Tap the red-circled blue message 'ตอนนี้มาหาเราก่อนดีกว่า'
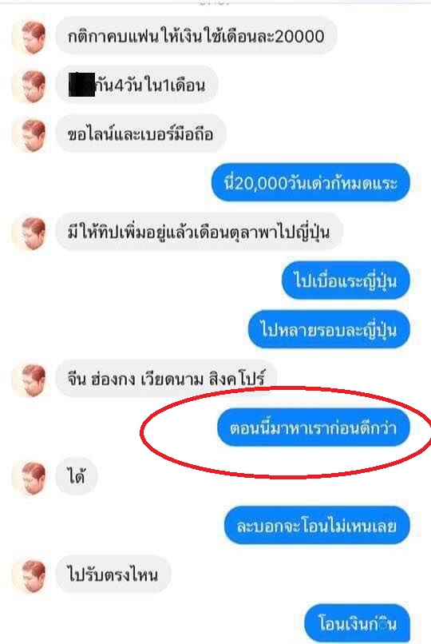Screen dimensions: 431x644 [x=314, y=427]
